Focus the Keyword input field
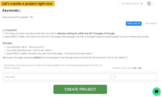 57,77
